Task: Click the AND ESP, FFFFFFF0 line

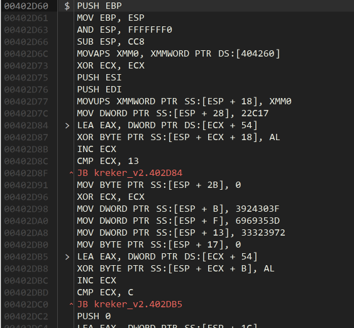Action: point(124,30)
